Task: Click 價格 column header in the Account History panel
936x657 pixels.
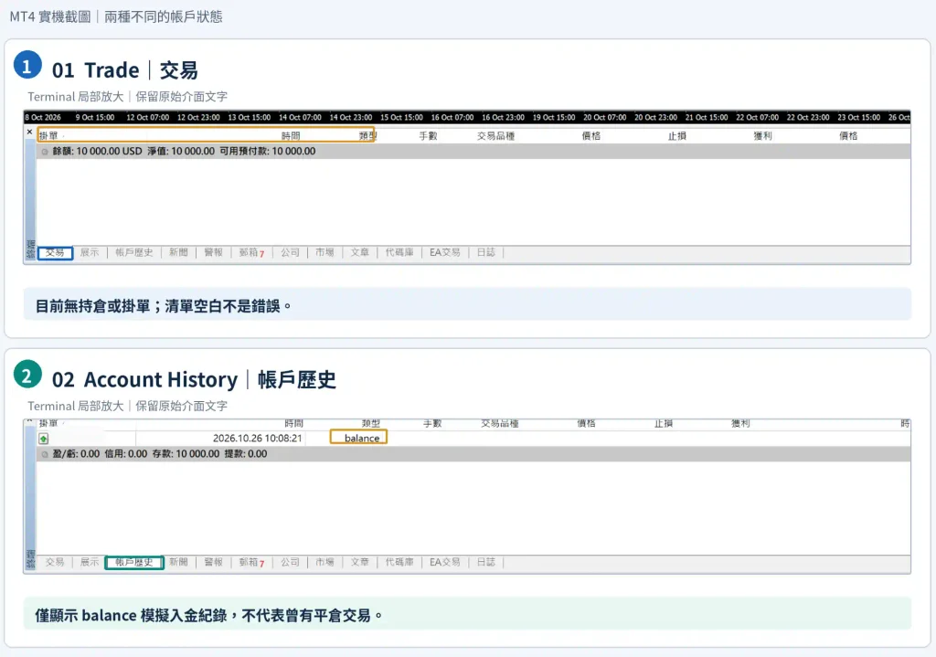Action: click(586, 424)
